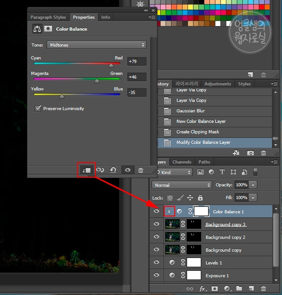Lock image pixels with brush icon
The image size is (282, 295).
180,198
